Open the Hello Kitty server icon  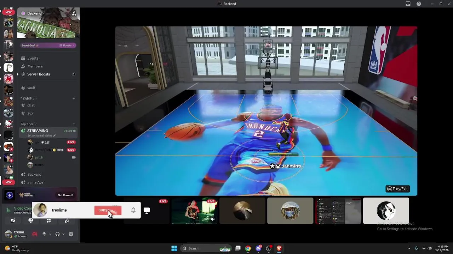pyautogui.click(x=8, y=124)
